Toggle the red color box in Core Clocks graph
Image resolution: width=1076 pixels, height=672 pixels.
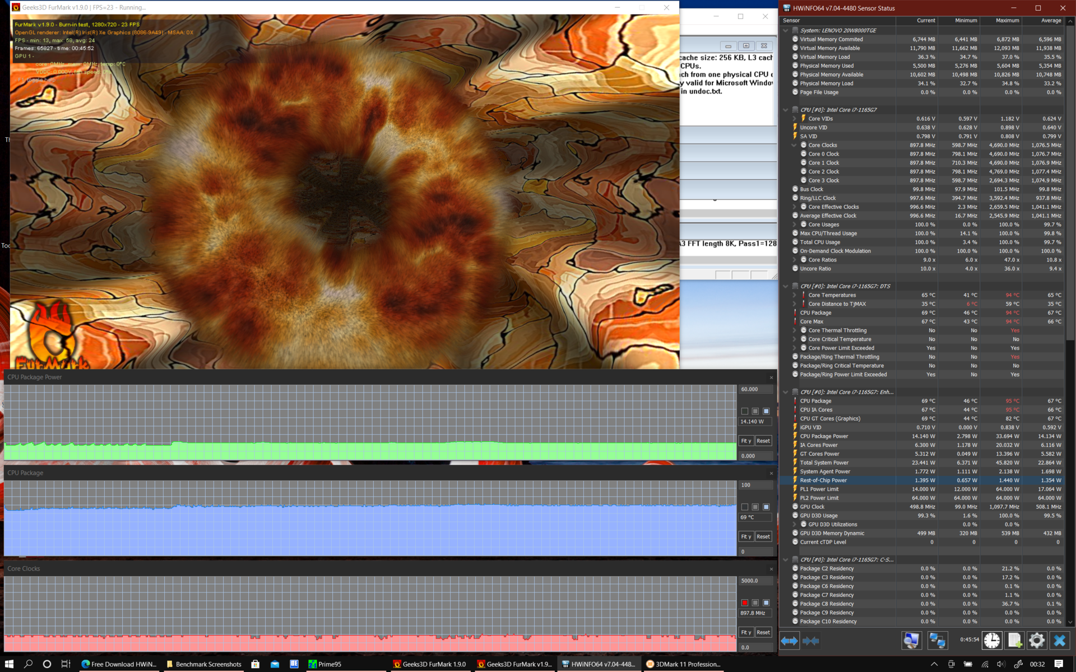point(745,603)
